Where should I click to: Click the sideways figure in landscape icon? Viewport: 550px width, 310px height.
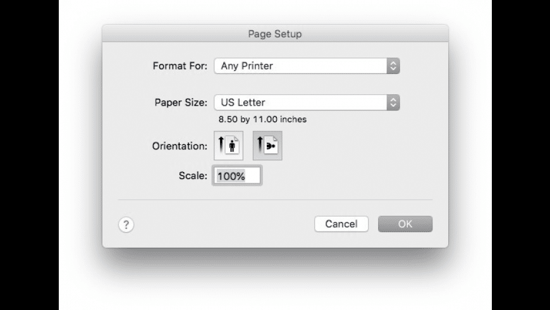(x=271, y=147)
